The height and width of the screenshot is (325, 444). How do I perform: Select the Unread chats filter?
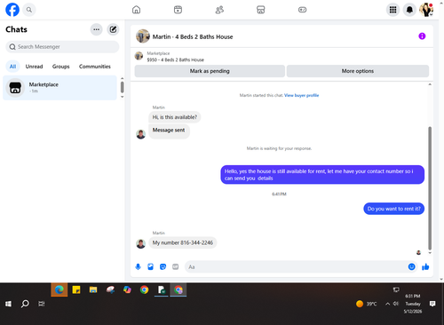click(34, 67)
